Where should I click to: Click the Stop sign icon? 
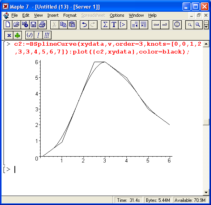(177, 25)
